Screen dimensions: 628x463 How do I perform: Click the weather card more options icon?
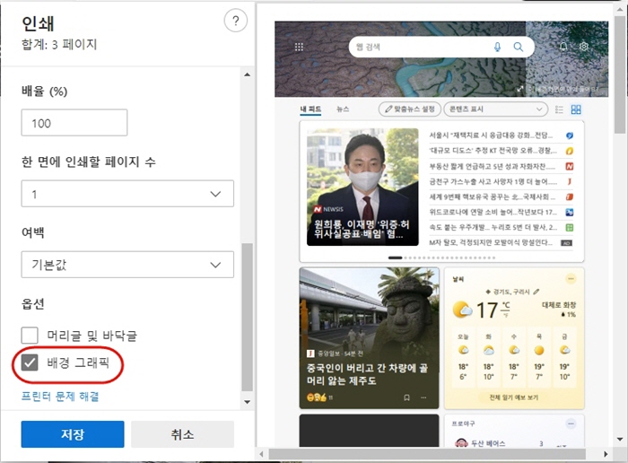coord(571,279)
